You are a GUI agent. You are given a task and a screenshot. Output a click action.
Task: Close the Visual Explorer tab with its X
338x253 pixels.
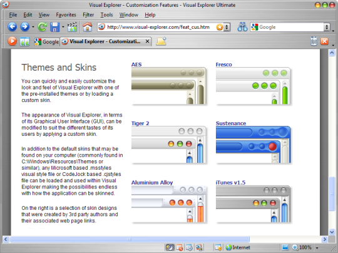click(x=148, y=41)
